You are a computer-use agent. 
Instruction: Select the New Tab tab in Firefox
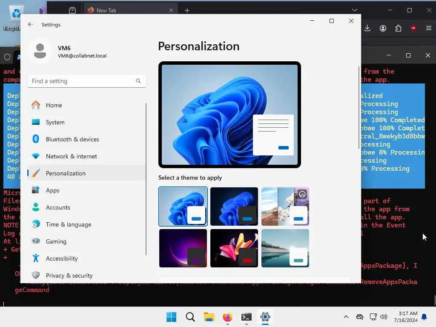[x=131, y=10]
